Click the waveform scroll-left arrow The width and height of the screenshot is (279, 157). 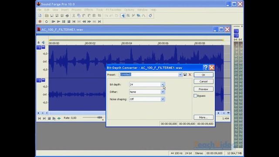tap(47, 113)
